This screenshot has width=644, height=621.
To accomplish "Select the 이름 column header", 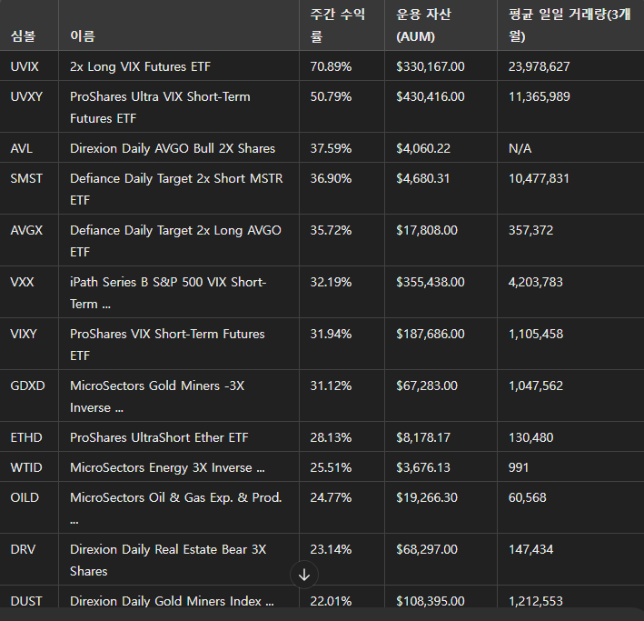I will (x=83, y=36).
